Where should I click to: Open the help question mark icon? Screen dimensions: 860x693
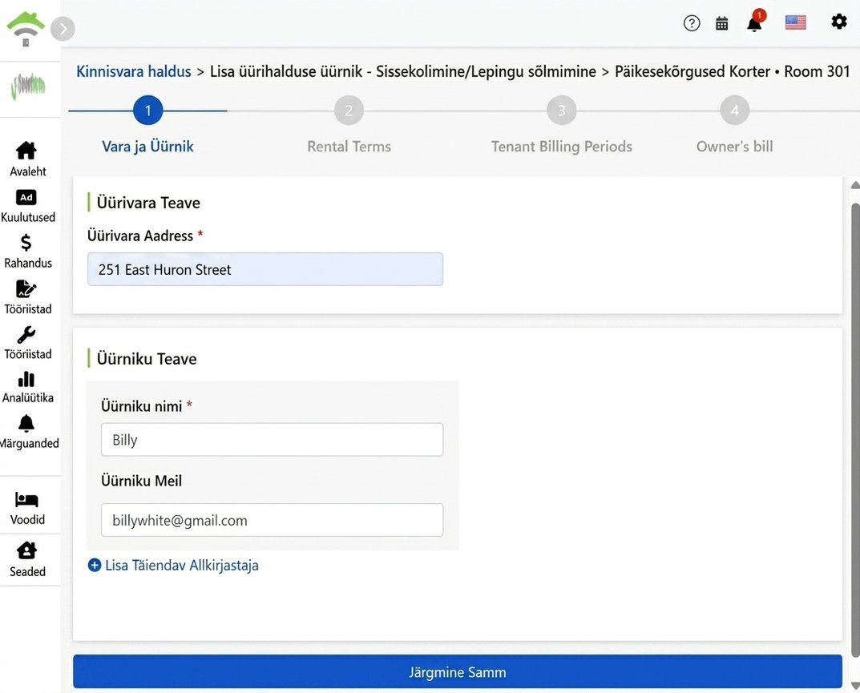[x=692, y=23]
